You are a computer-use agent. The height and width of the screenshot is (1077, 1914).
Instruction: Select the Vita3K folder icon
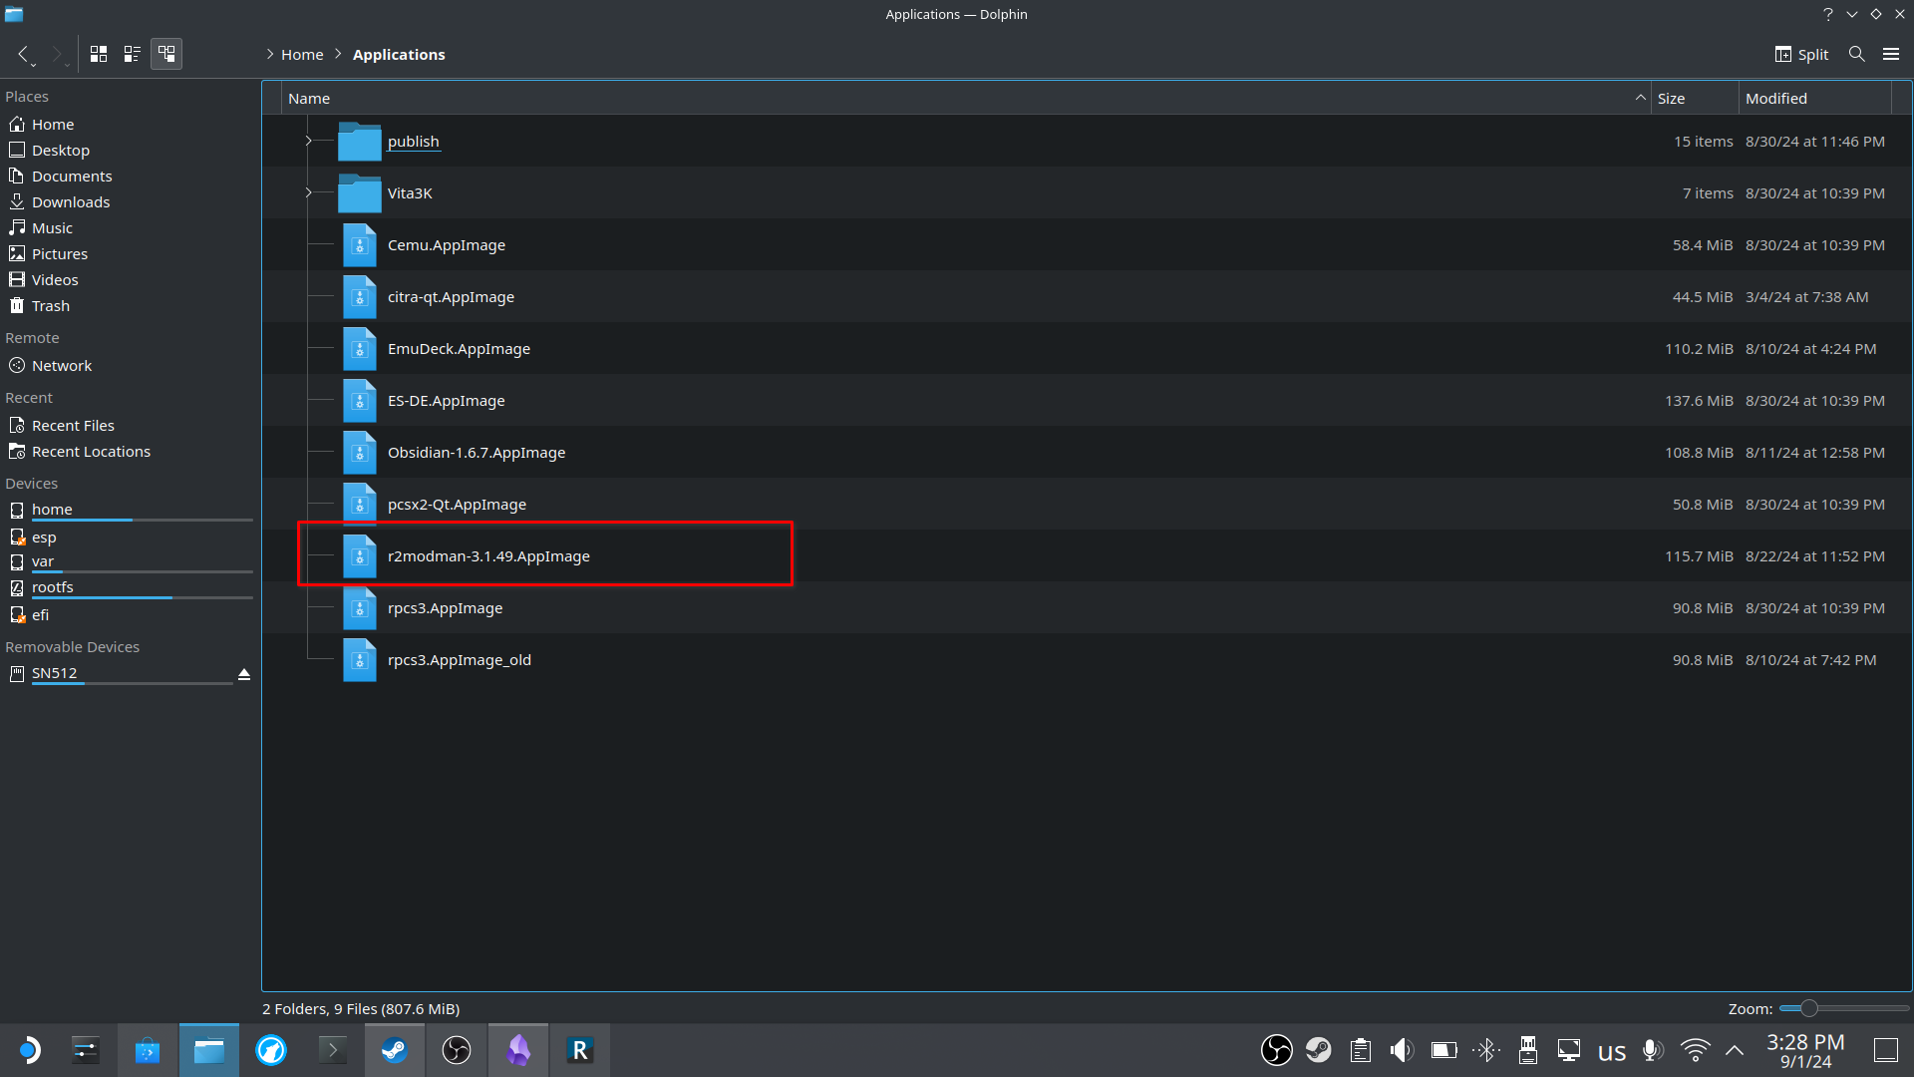click(359, 192)
